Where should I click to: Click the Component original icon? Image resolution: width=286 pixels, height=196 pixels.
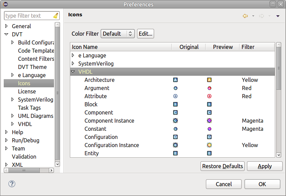pos(175,112)
